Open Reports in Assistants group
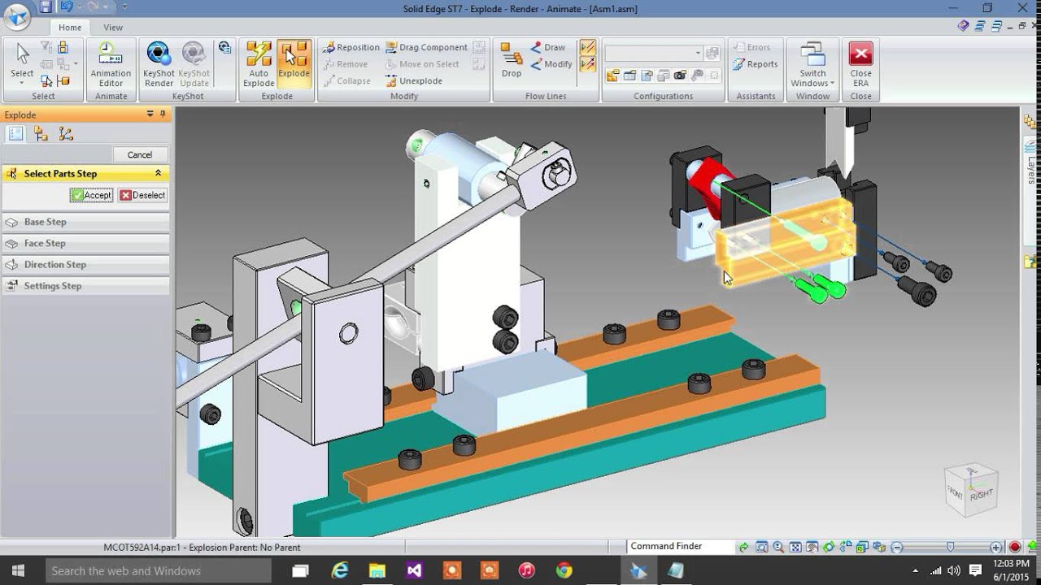 pos(755,64)
